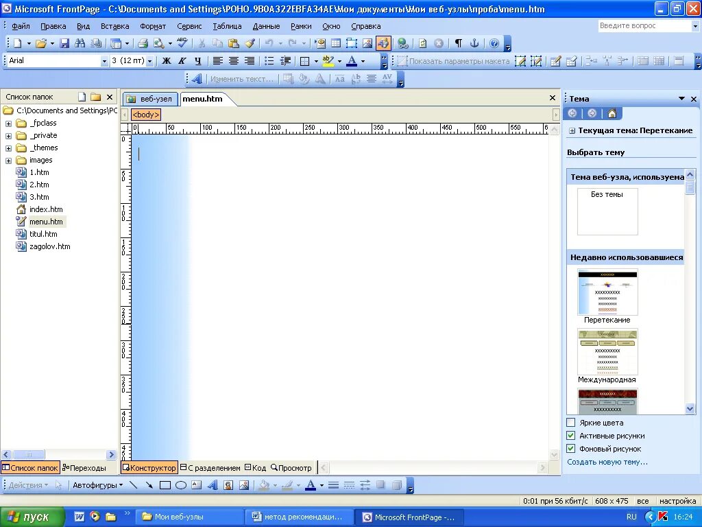The height and width of the screenshot is (527, 702).
Task: Click the Format Painter brush icon
Action: click(x=250, y=43)
